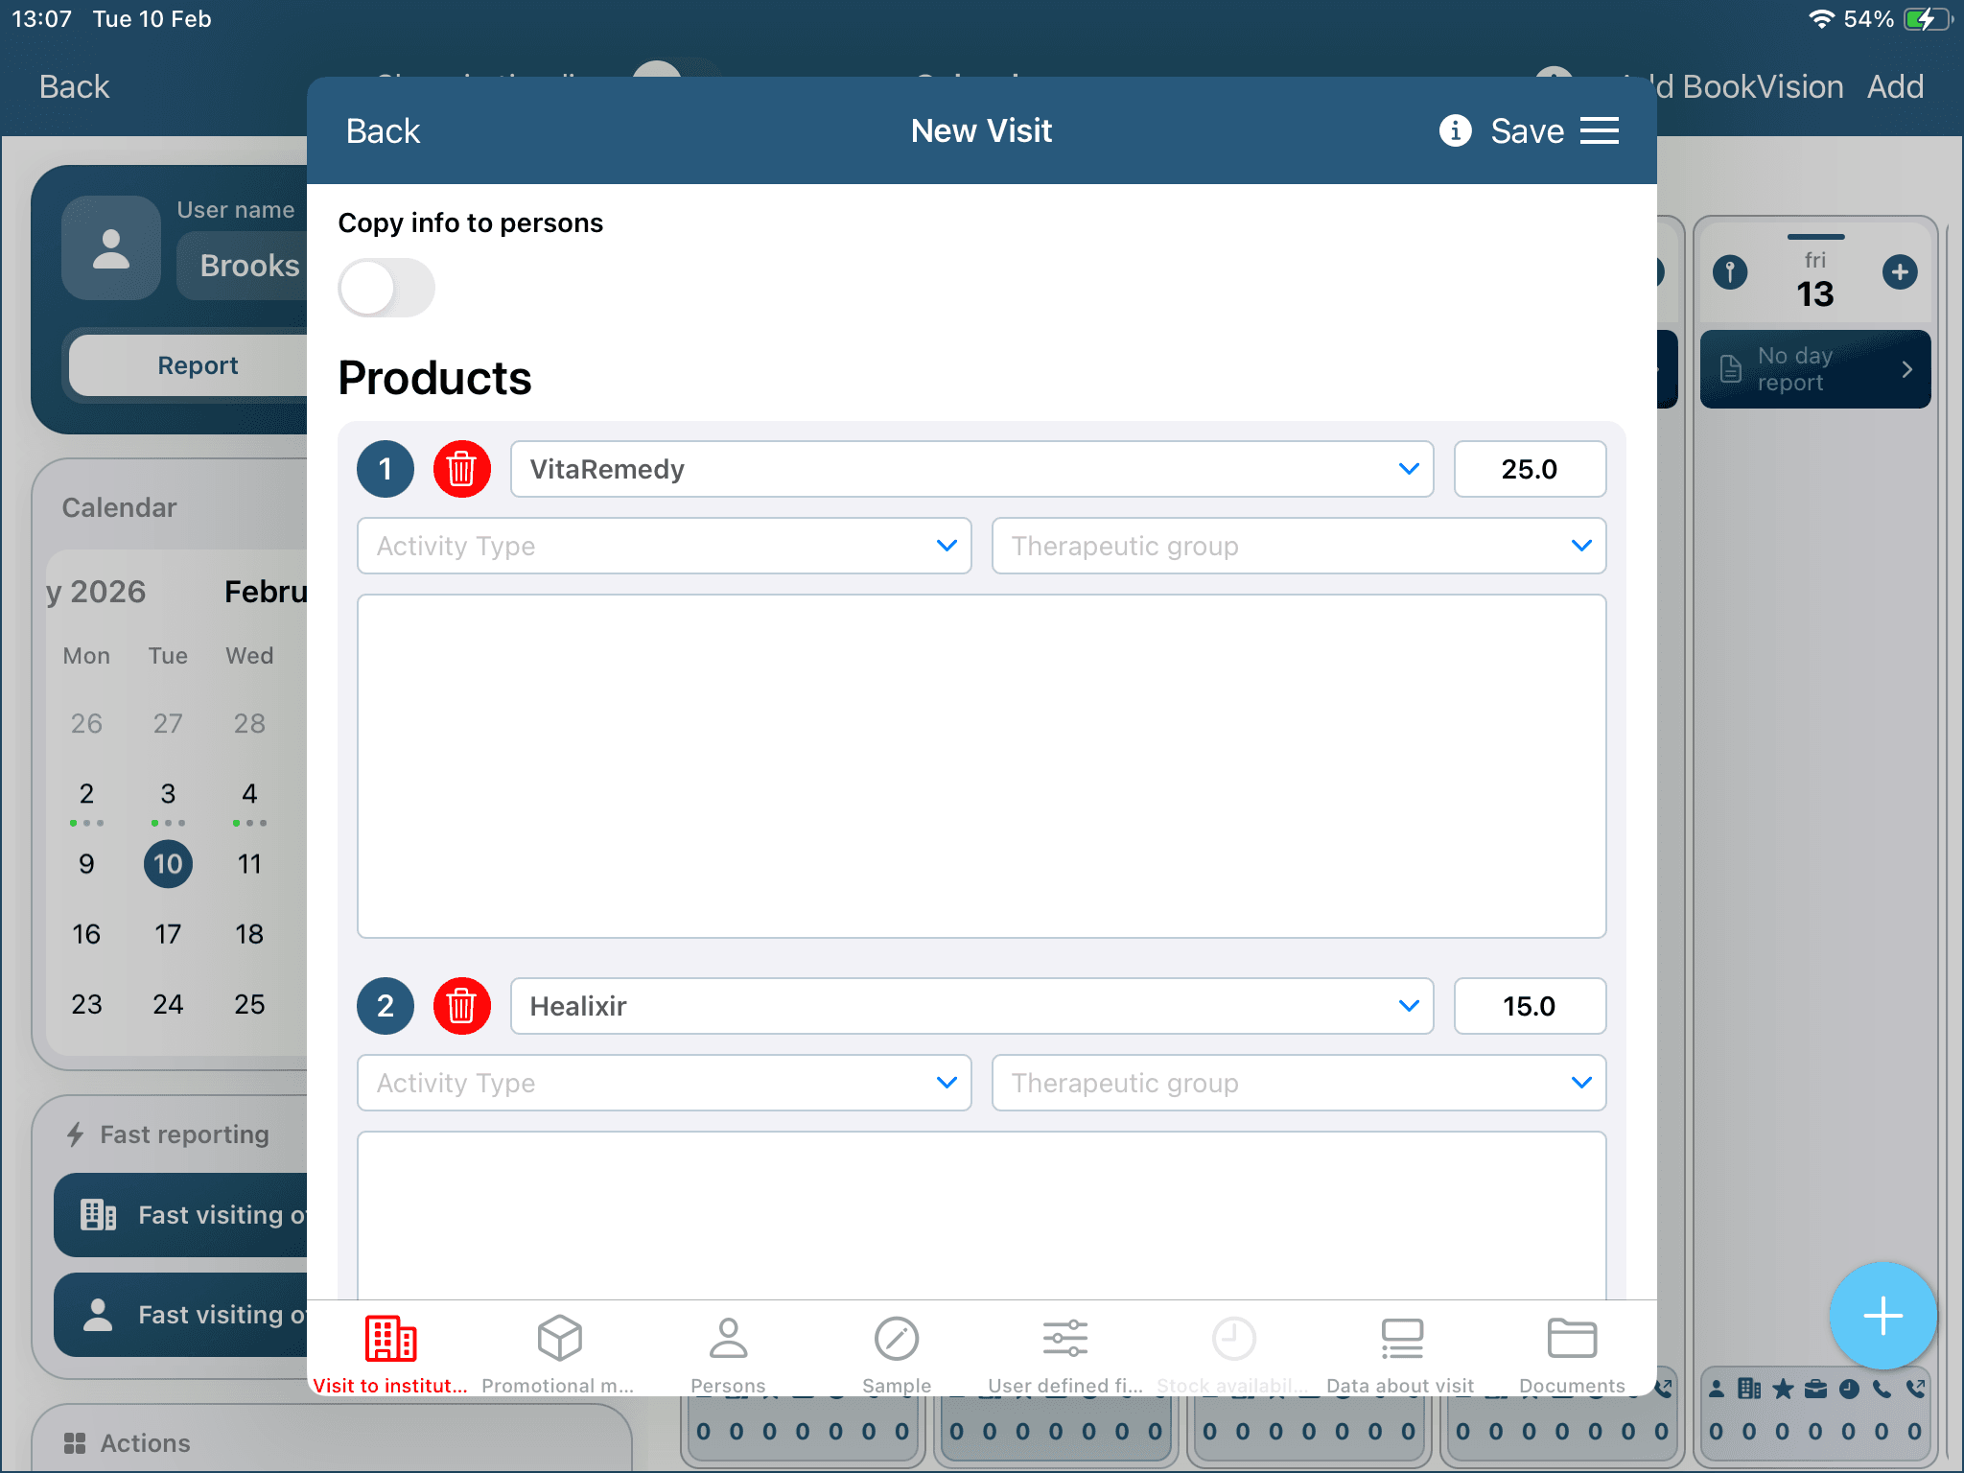Open the Healixir product dropdown
The height and width of the screenshot is (1473, 1964).
point(970,1006)
